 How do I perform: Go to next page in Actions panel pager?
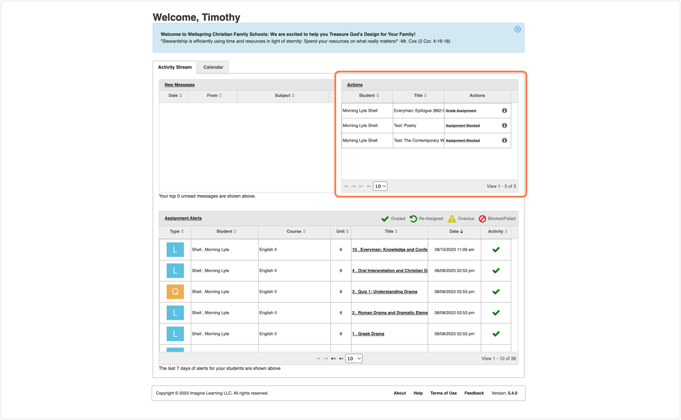coord(361,186)
